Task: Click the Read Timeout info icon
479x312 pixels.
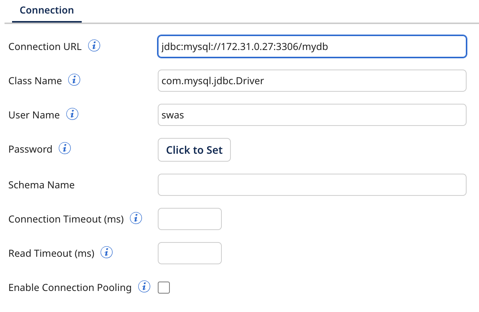Action: click(107, 252)
